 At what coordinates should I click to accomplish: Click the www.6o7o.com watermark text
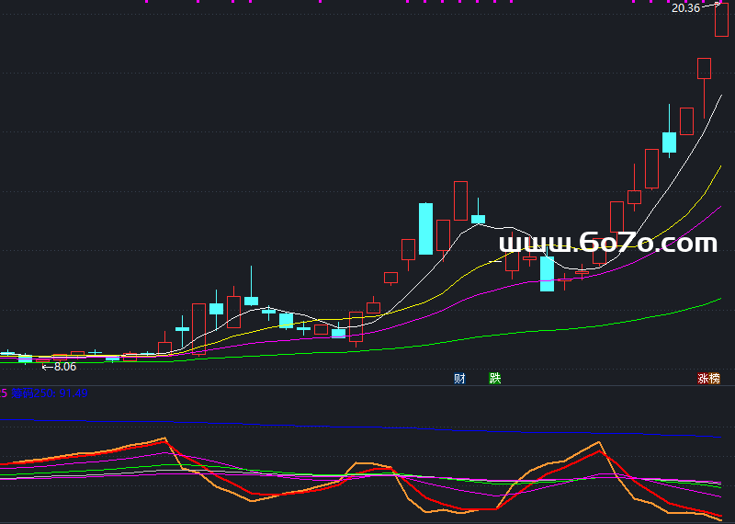(x=607, y=243)
